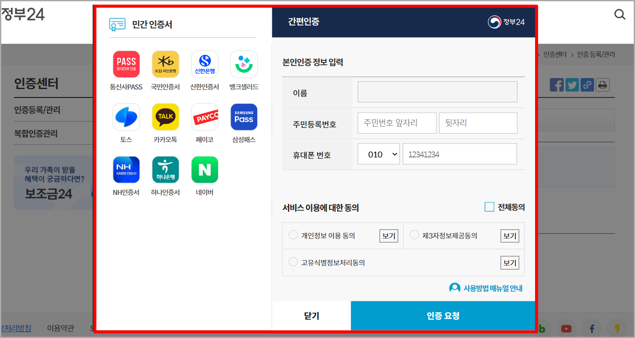Select the 고유식별정보처리동의 radio button
The image size is (635, 338).
click(x=293, y=262)
